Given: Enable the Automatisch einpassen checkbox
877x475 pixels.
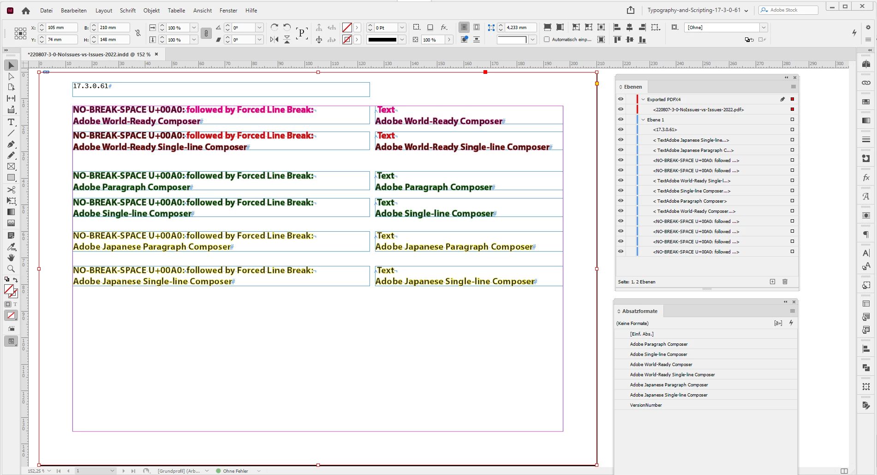Looking at the screenshot, I should tap(547, 40).
